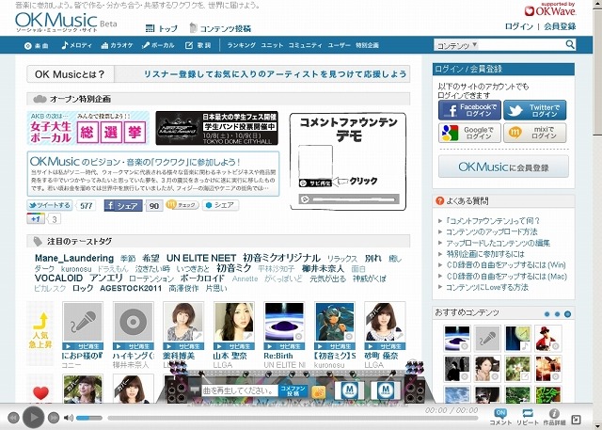Click the Google +1 button
This screenshot has width=602, height=430.
[36, 219]
